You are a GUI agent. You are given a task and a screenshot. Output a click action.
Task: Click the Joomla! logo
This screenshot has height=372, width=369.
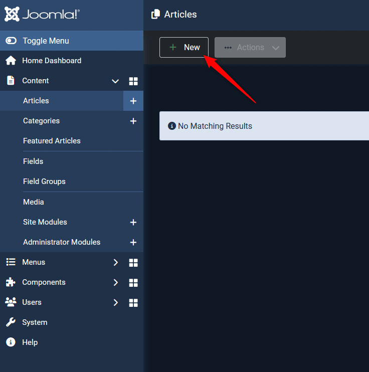(42, 14)
